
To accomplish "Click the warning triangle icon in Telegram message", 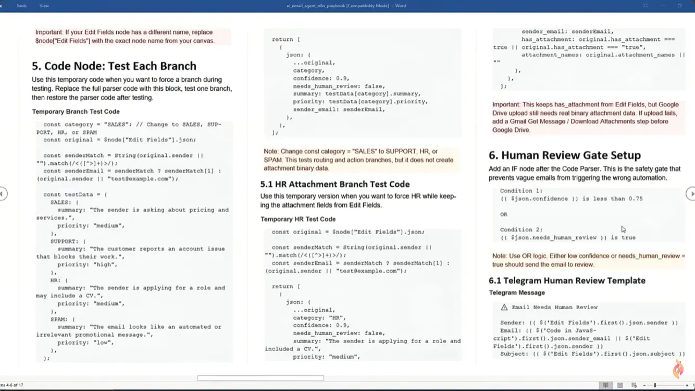I will pyautogui.click(x=504, y=308).
